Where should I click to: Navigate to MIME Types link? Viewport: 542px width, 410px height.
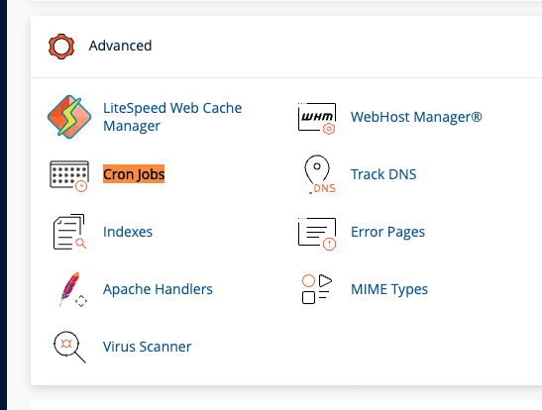click(x=389, y=289)
